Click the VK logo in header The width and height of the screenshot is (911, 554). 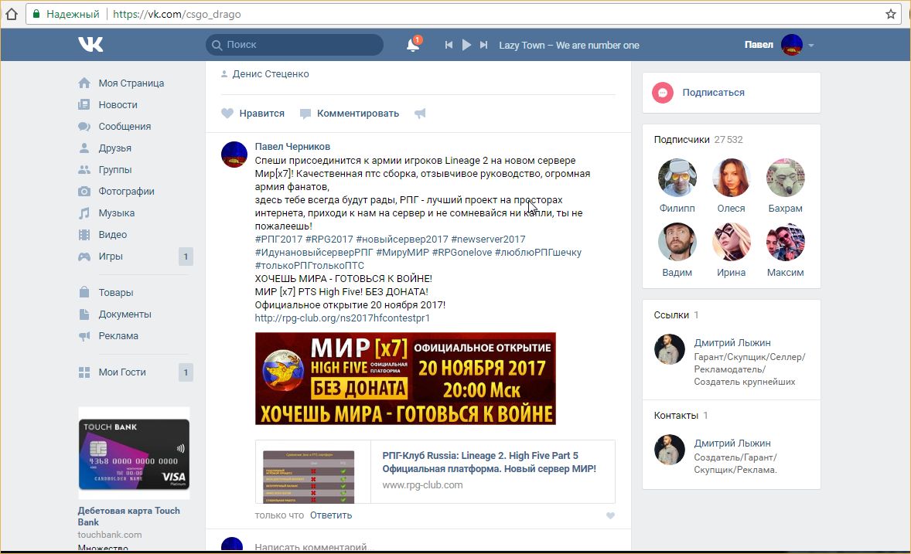[x=90, y=45]
